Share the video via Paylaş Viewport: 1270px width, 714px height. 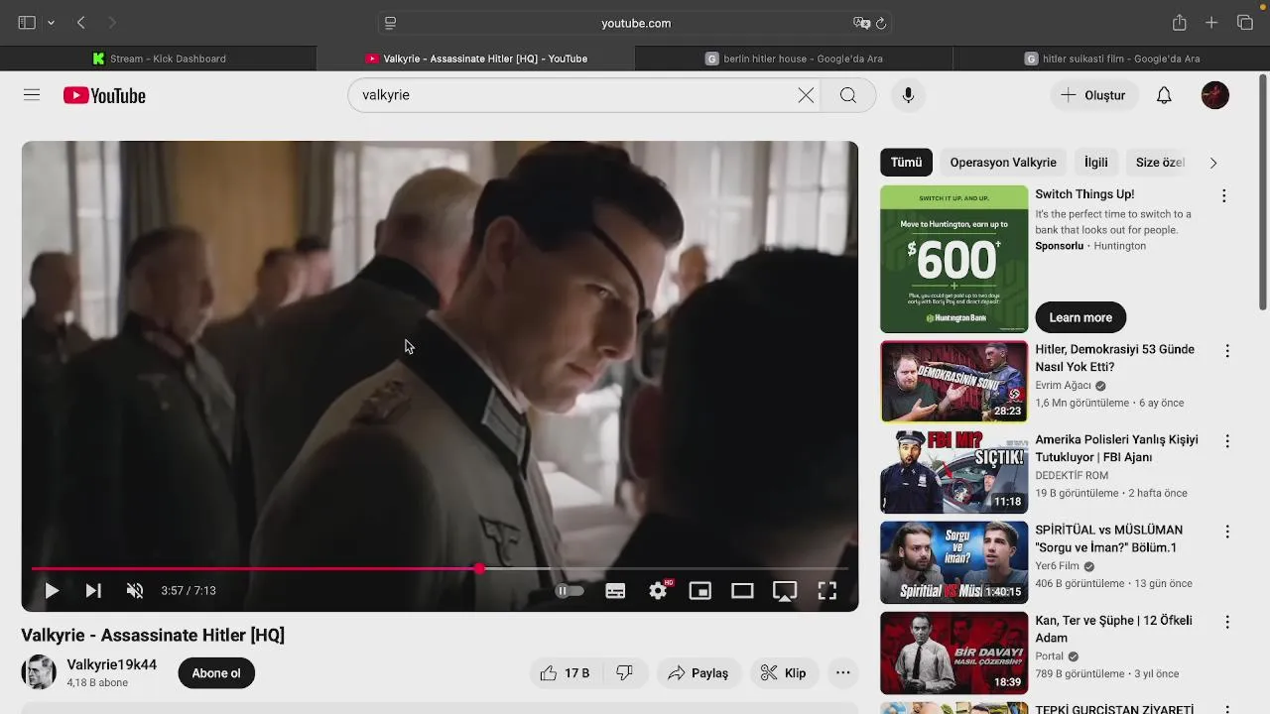pyautogui.click(x=699, y=673)
